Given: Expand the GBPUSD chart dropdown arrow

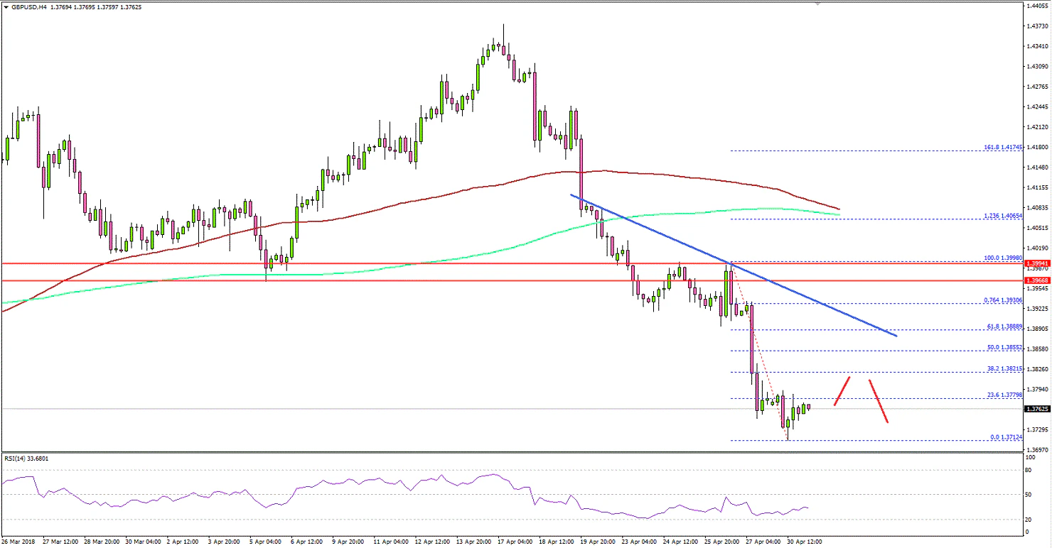Looking at the screenshot, I should click(7, 7).
